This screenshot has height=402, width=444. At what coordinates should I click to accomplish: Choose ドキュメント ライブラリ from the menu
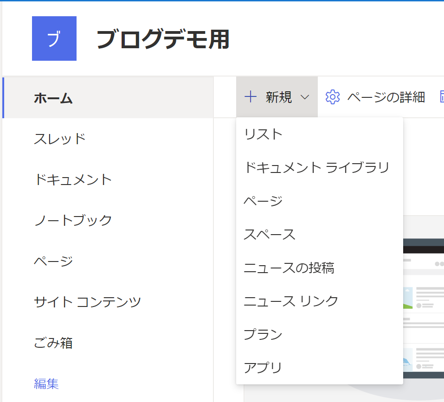(319, 167)
